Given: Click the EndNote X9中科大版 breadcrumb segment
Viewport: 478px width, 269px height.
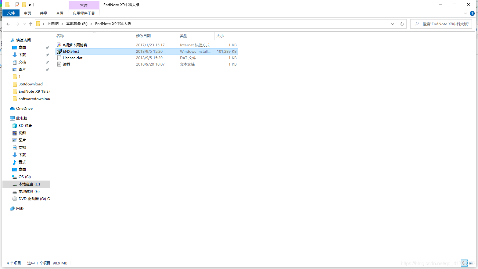Looking at the screenshot, I should [x=113, y=24].
